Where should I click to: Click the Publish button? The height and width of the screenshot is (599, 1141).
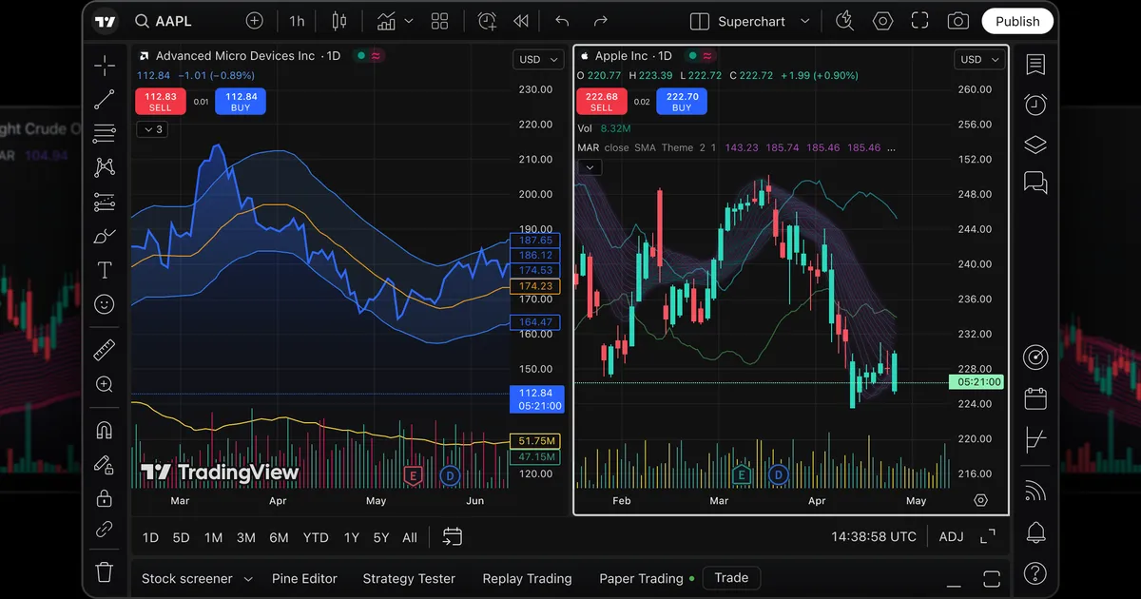pos(1017,21)
